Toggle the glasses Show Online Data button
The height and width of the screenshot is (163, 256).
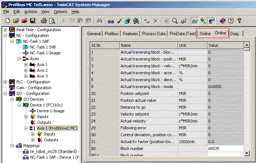195,21
